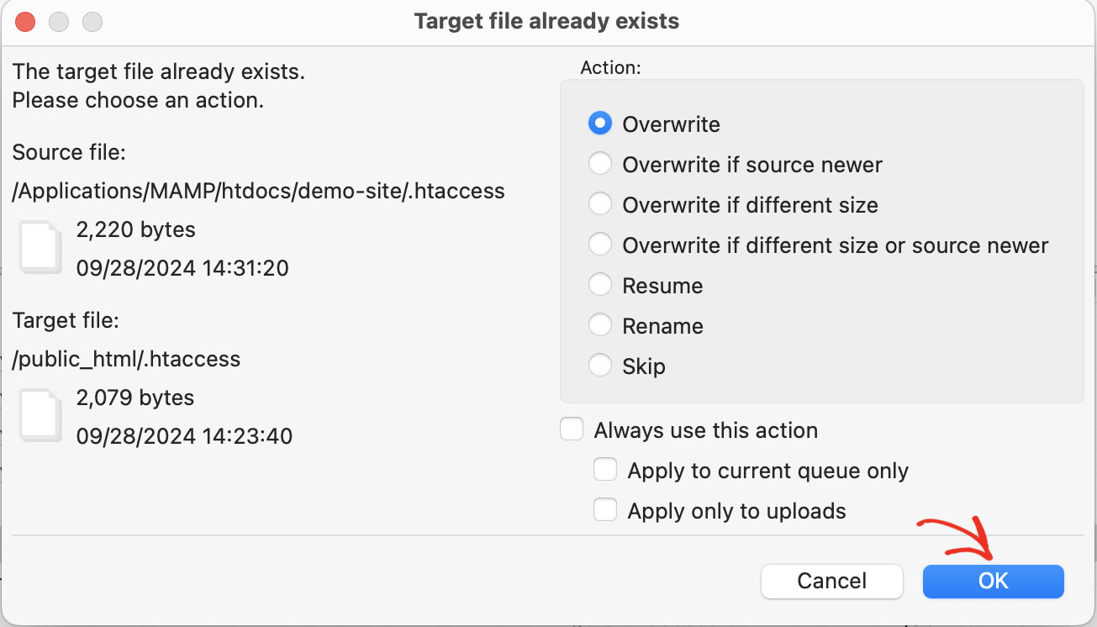This screenshot has width=1097, height=627.
Task: Click the target file document icon
Action: pos(40,416)
